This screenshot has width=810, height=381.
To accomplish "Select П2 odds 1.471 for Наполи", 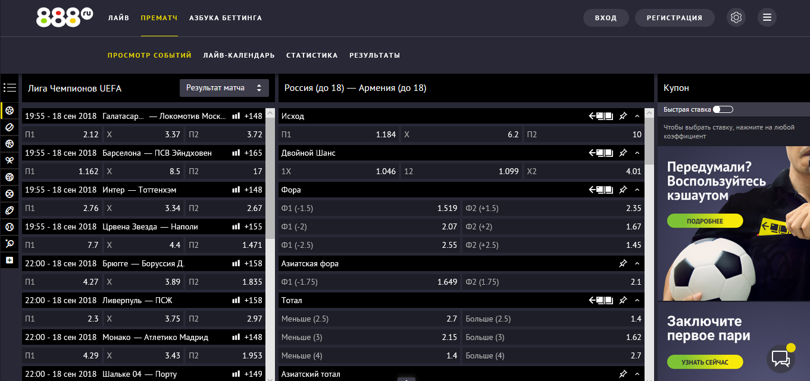I will tap(225, 245).
